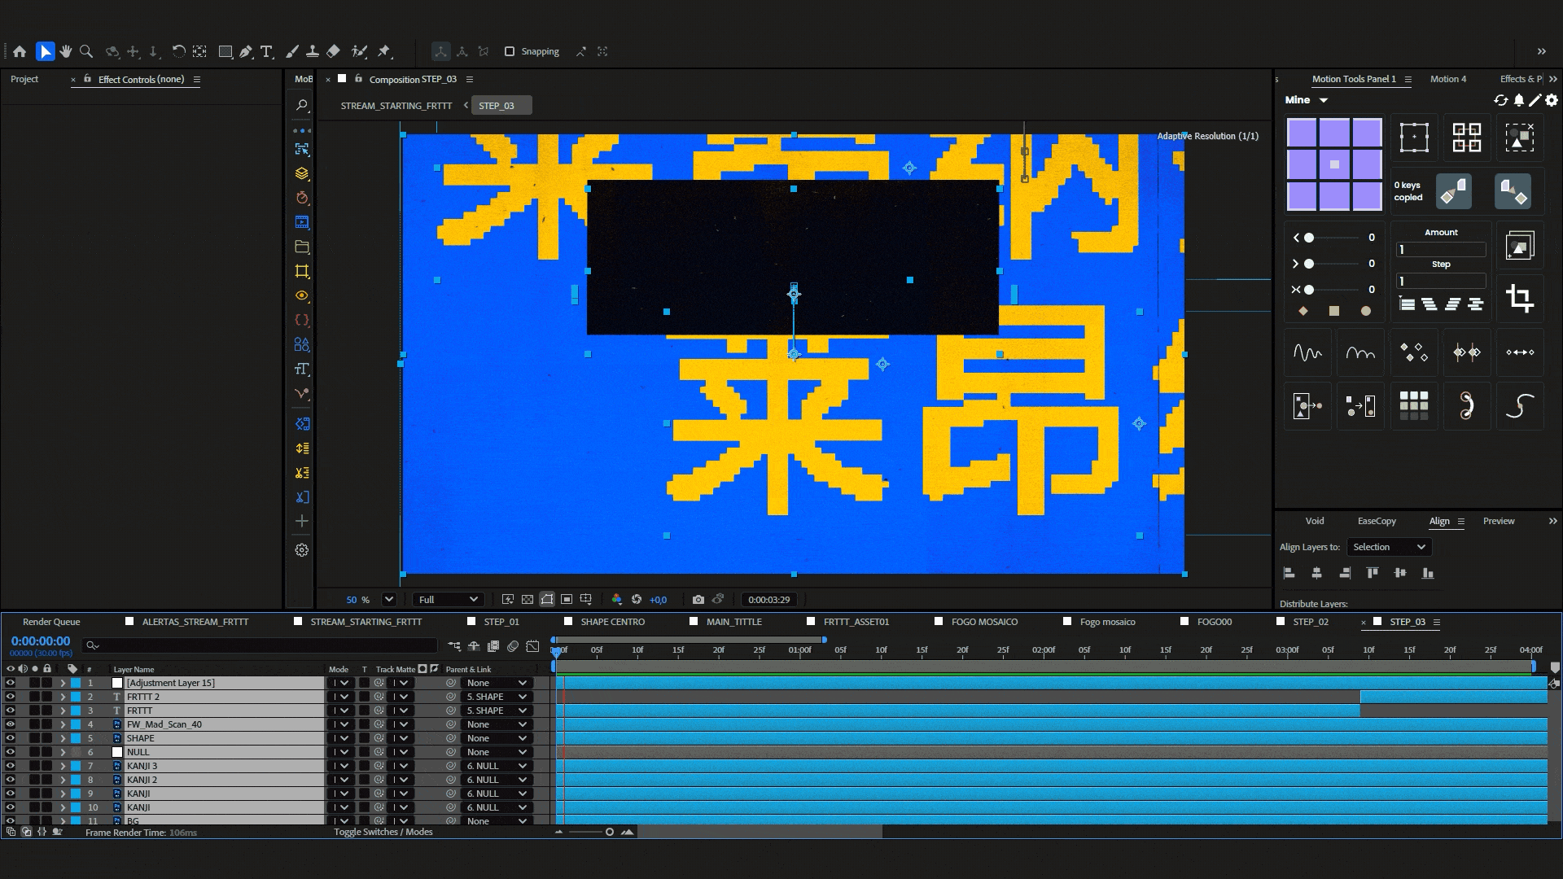Click Toggle Switches / Modes button
1563x879 pixels.
383,832
